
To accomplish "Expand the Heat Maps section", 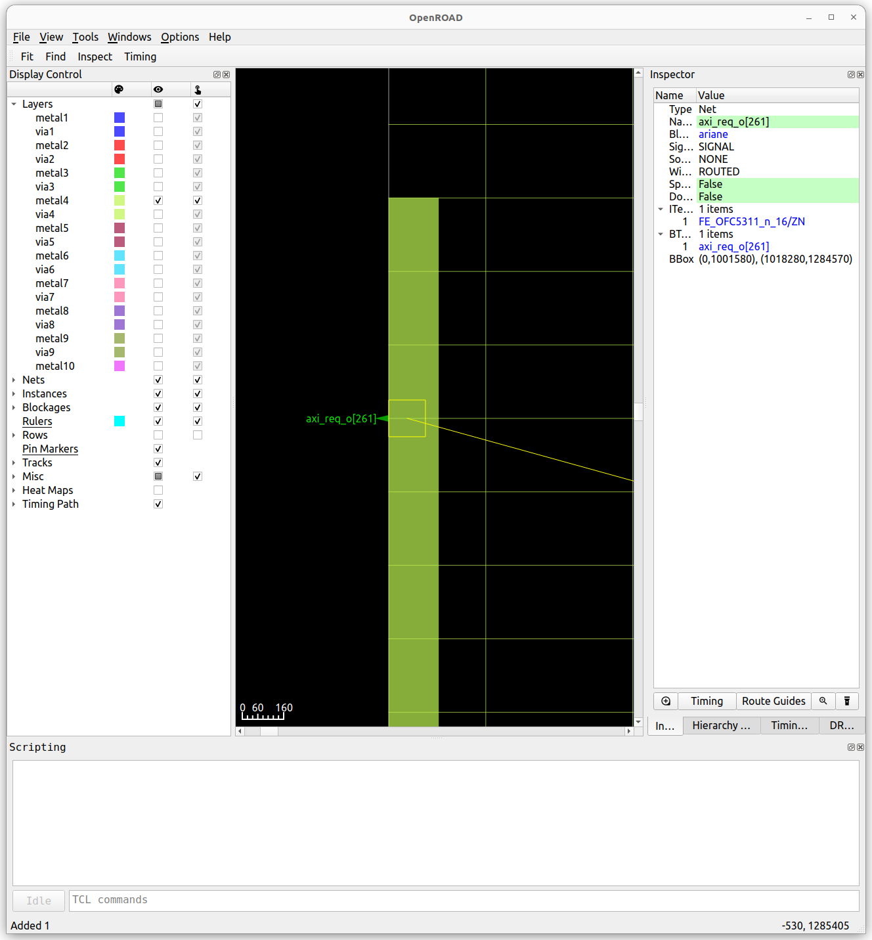I will click(14, 490).
